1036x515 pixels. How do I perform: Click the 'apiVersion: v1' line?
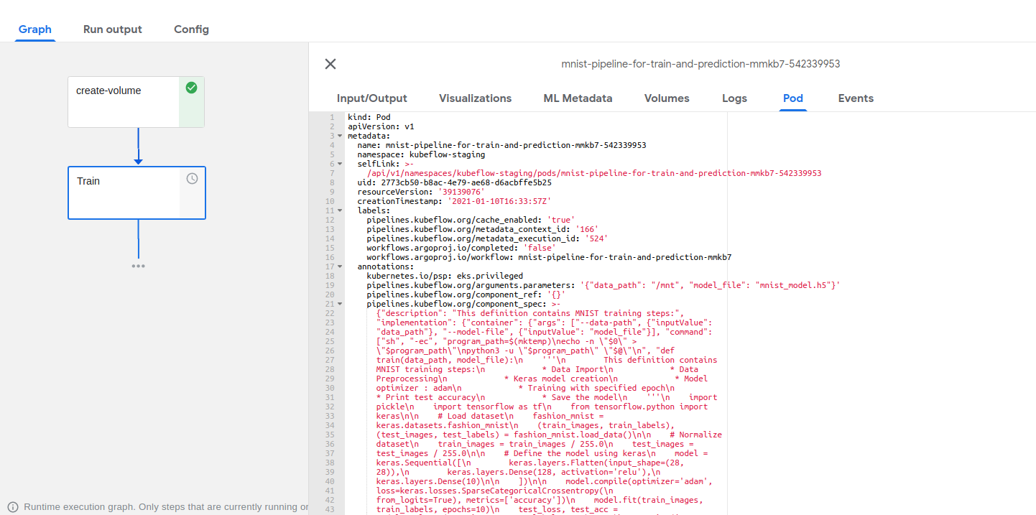click(x=381, y=126)
